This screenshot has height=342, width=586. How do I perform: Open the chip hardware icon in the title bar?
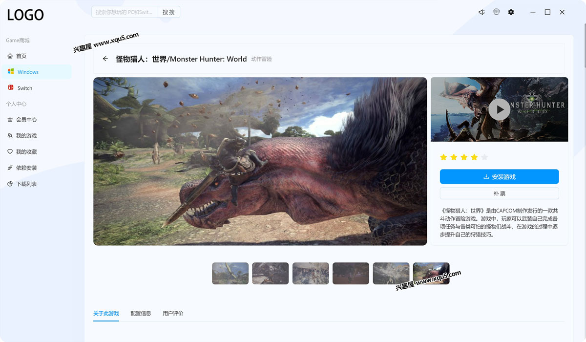pos(496,12)
